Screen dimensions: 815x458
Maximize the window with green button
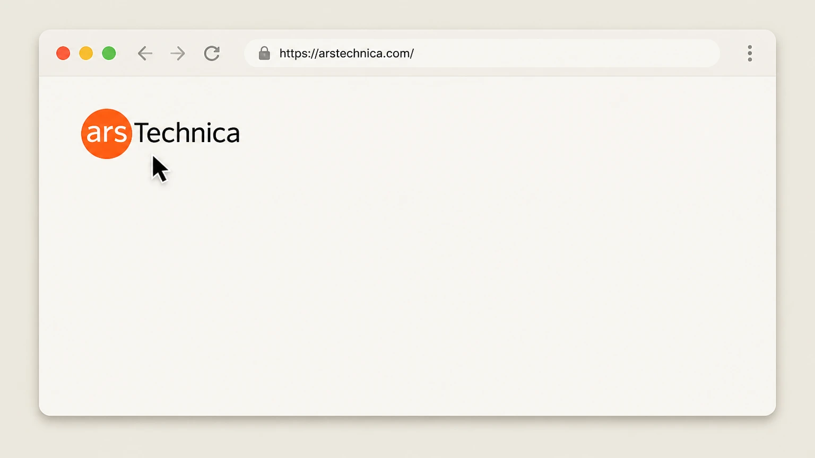[x=109, y=53]
